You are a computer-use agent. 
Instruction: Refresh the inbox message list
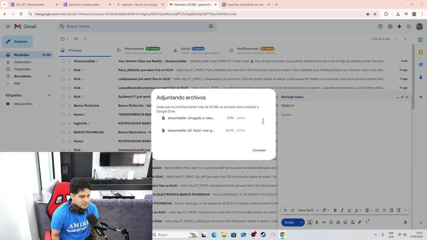pos(76,39)
